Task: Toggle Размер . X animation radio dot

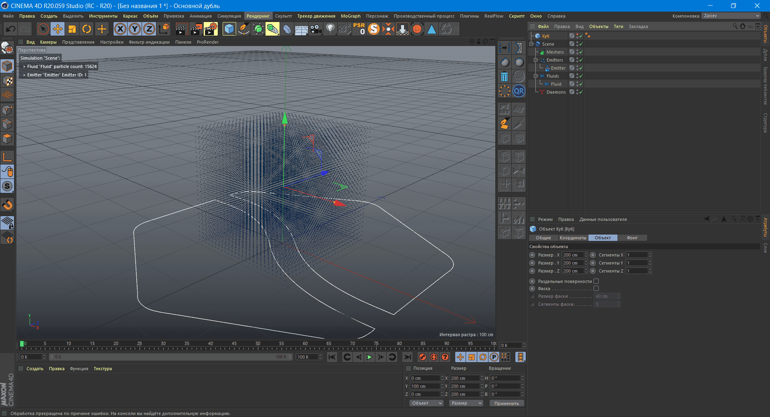Action: point(532,255)
